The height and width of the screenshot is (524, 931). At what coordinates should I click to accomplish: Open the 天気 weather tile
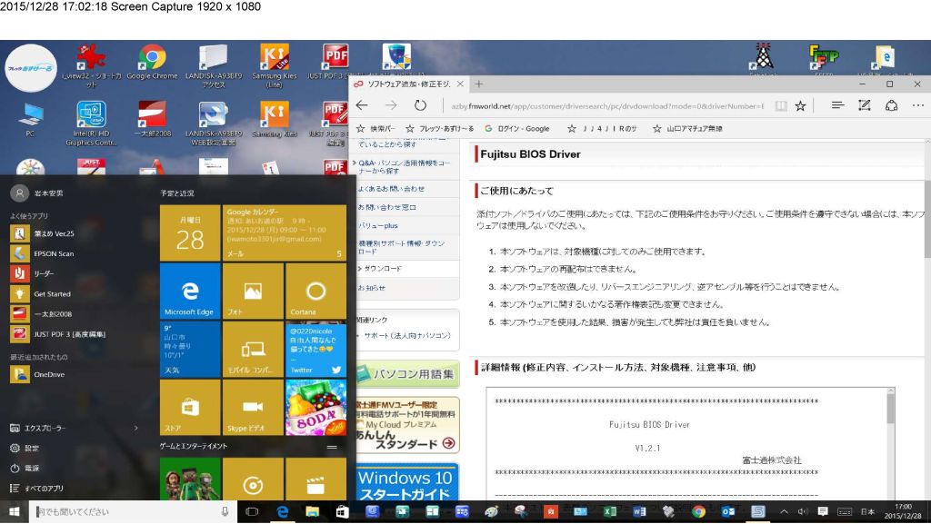[190, 349]
